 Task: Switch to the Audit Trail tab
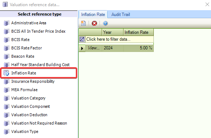pos(121,15)
